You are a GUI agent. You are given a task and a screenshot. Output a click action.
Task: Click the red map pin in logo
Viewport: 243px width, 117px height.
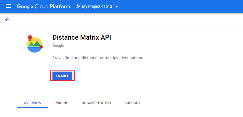pos(30,39)
